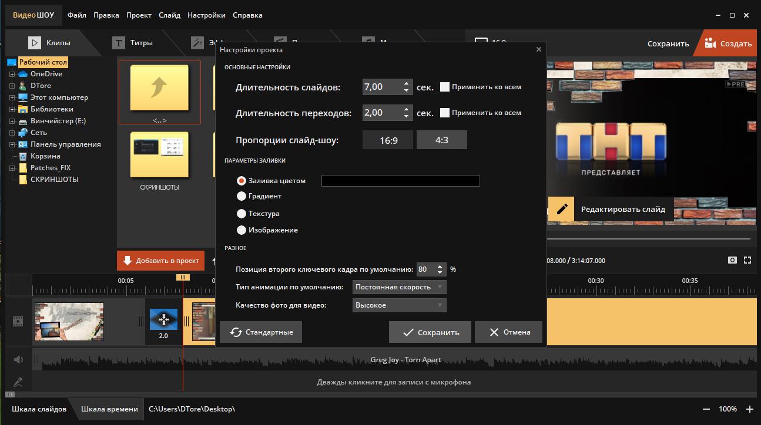Open the photo quality dropdown
Viewport: 761px width, 425px height.
pos(399,305)
